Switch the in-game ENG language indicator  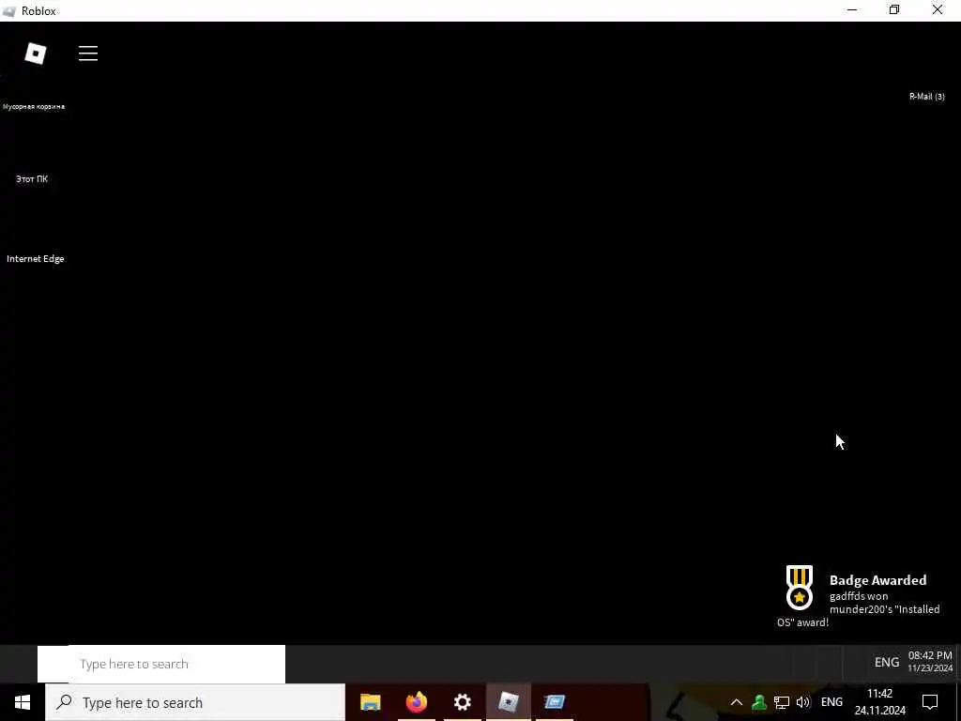(x=886, y=662)
